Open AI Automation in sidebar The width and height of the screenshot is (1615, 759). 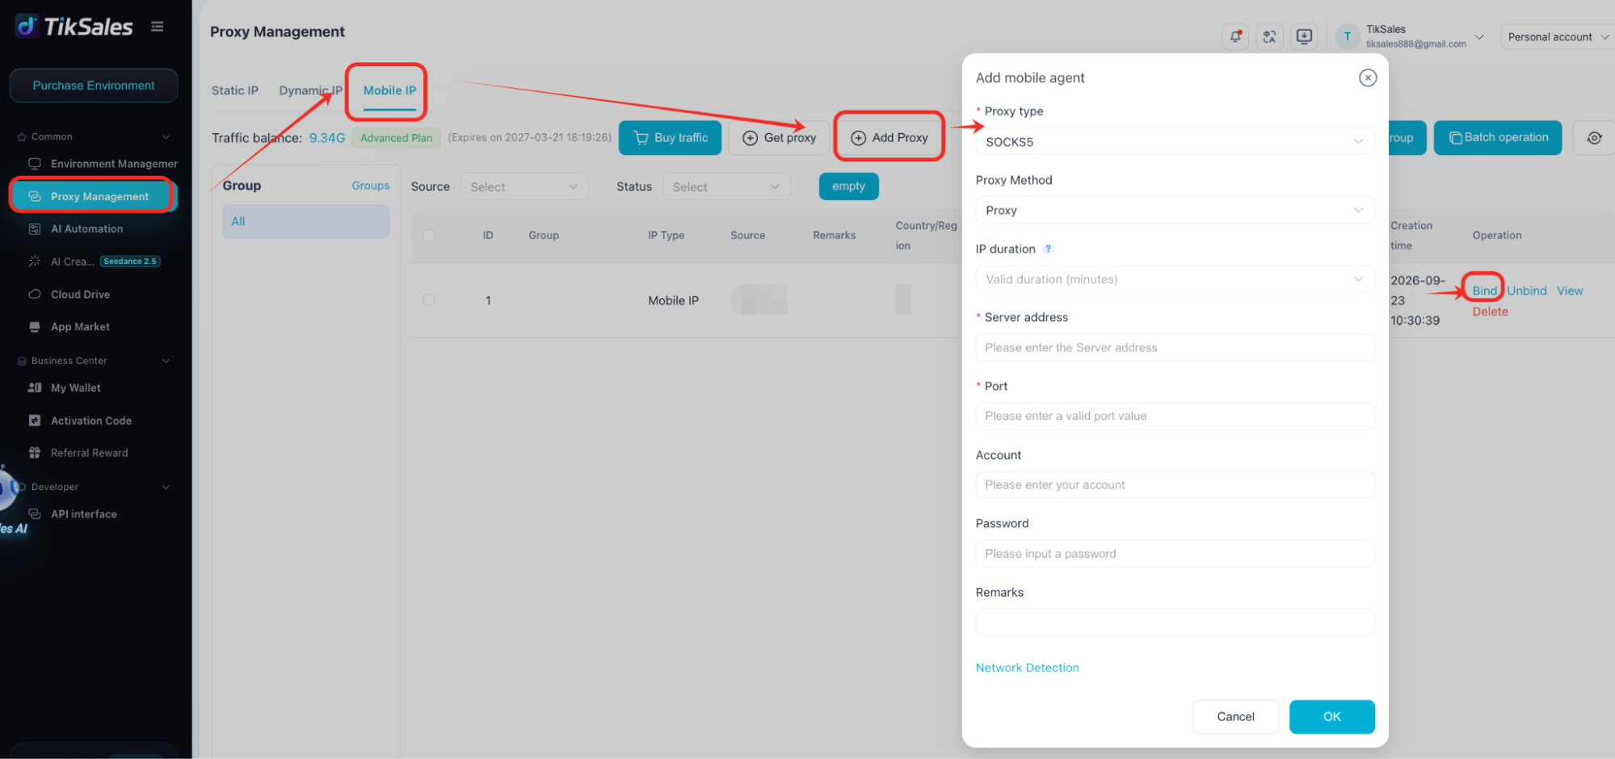coord(87,229)
